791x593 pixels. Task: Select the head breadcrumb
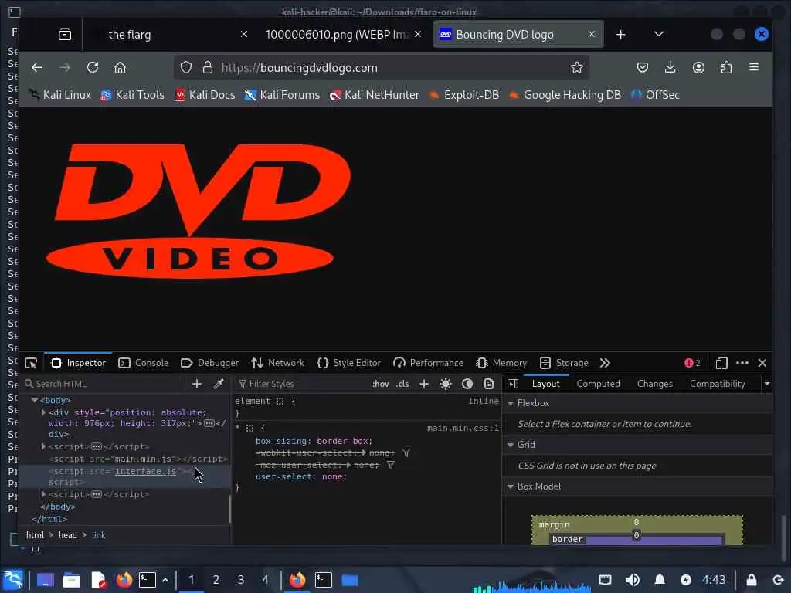[68, 535]
